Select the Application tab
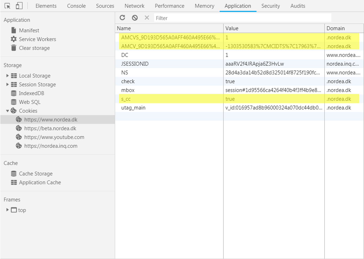The image size is (364, 259). 238,6
